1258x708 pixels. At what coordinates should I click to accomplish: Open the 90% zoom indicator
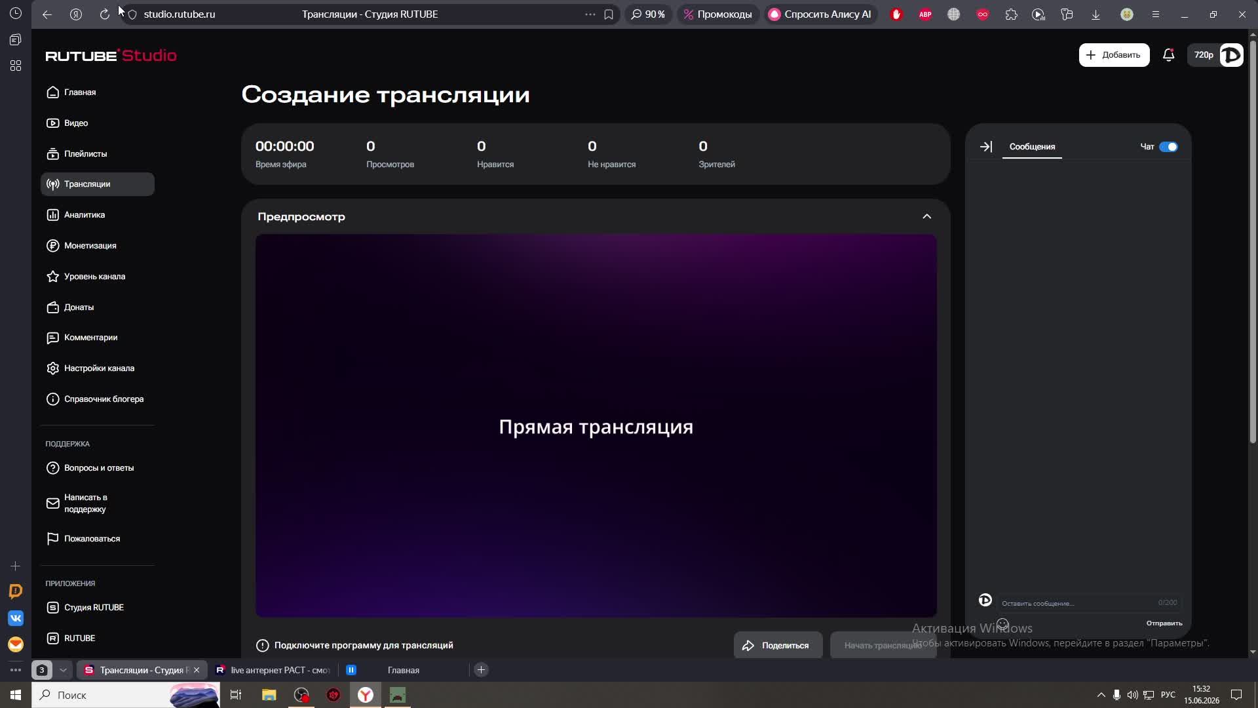pyautogui.click(x=648, y=14)
